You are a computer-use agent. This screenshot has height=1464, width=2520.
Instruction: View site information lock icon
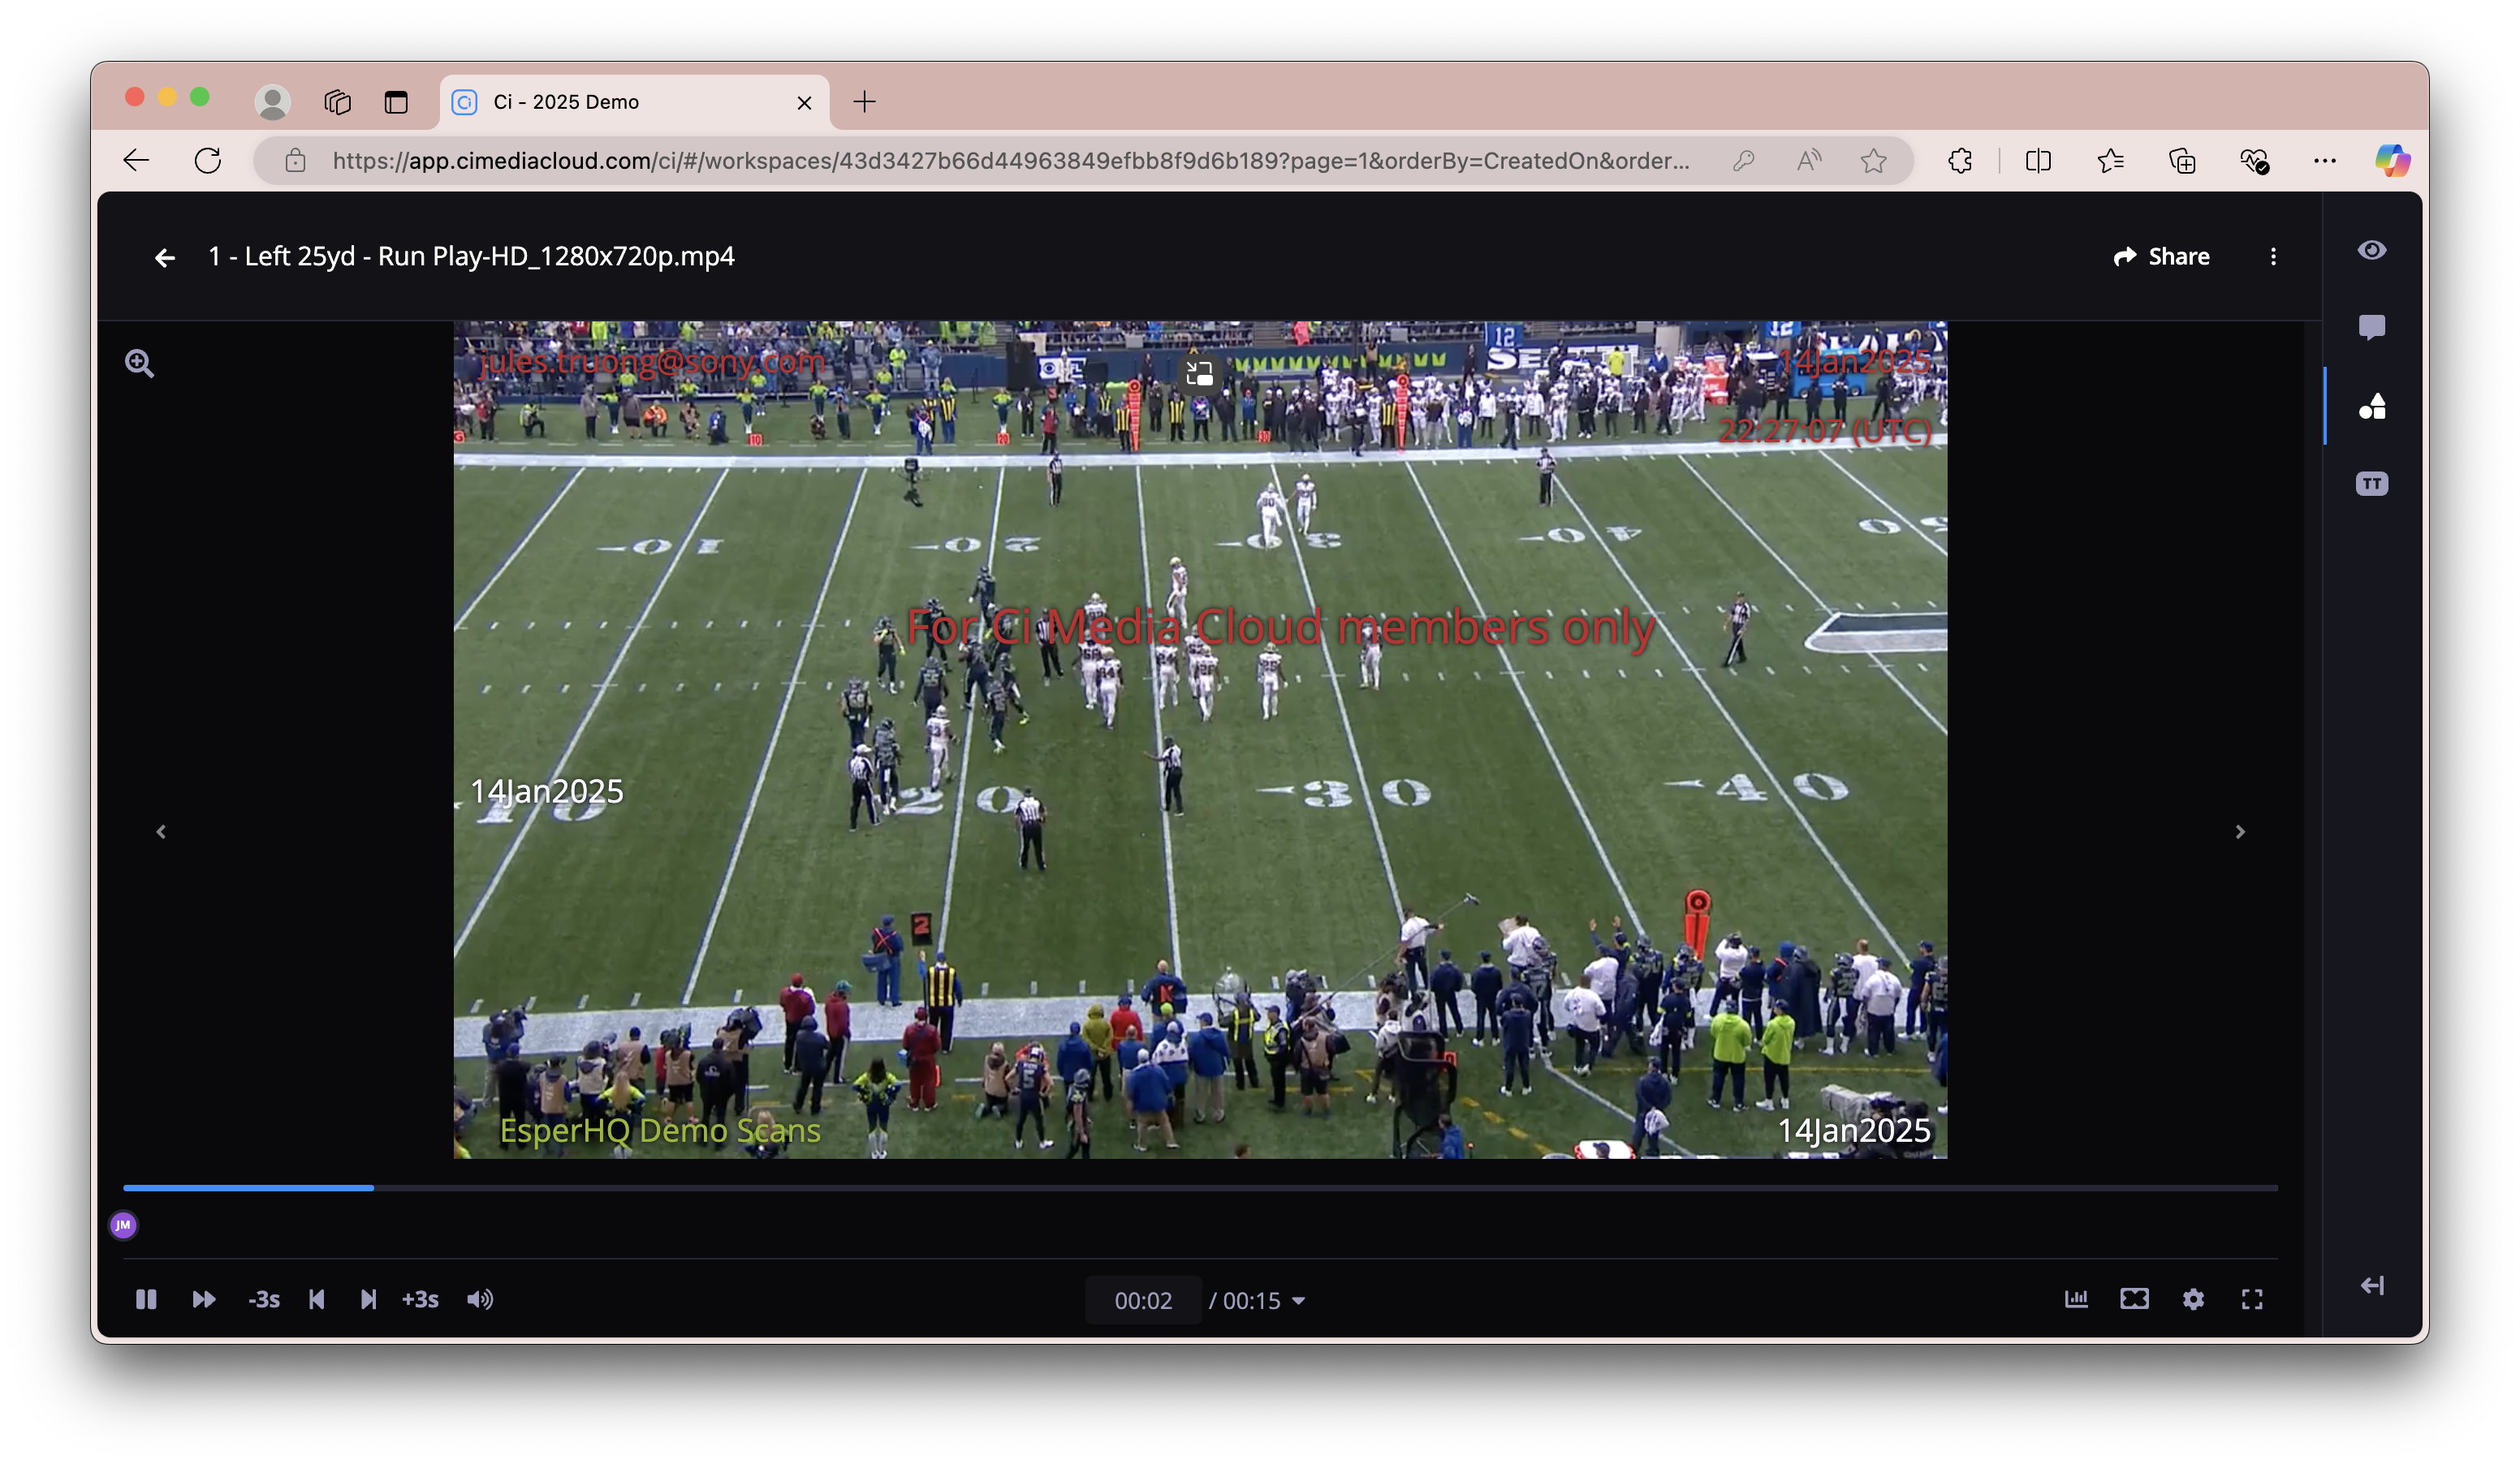click(x=295, y=161)
